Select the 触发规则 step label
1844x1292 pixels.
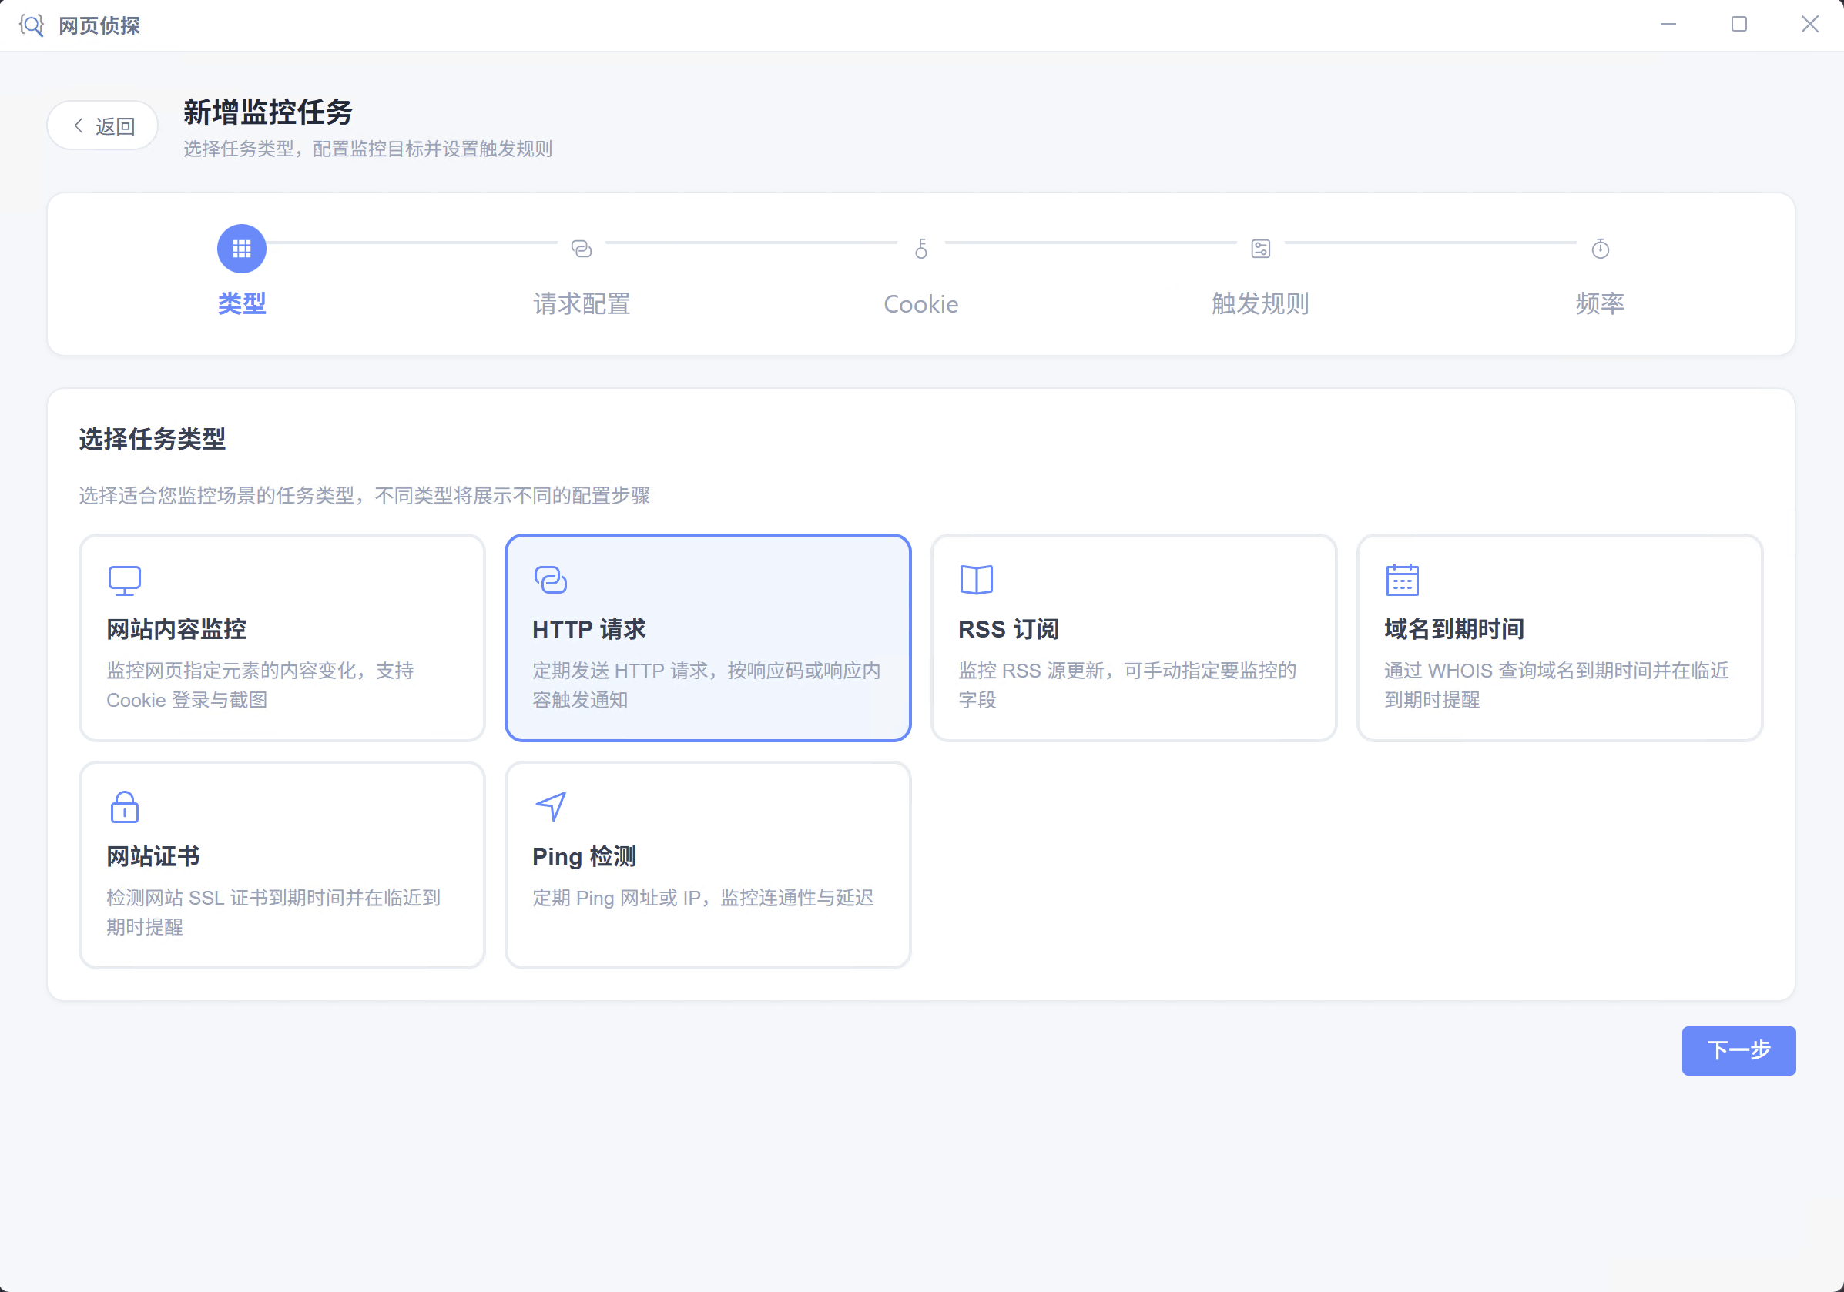tap(1261, 303)
